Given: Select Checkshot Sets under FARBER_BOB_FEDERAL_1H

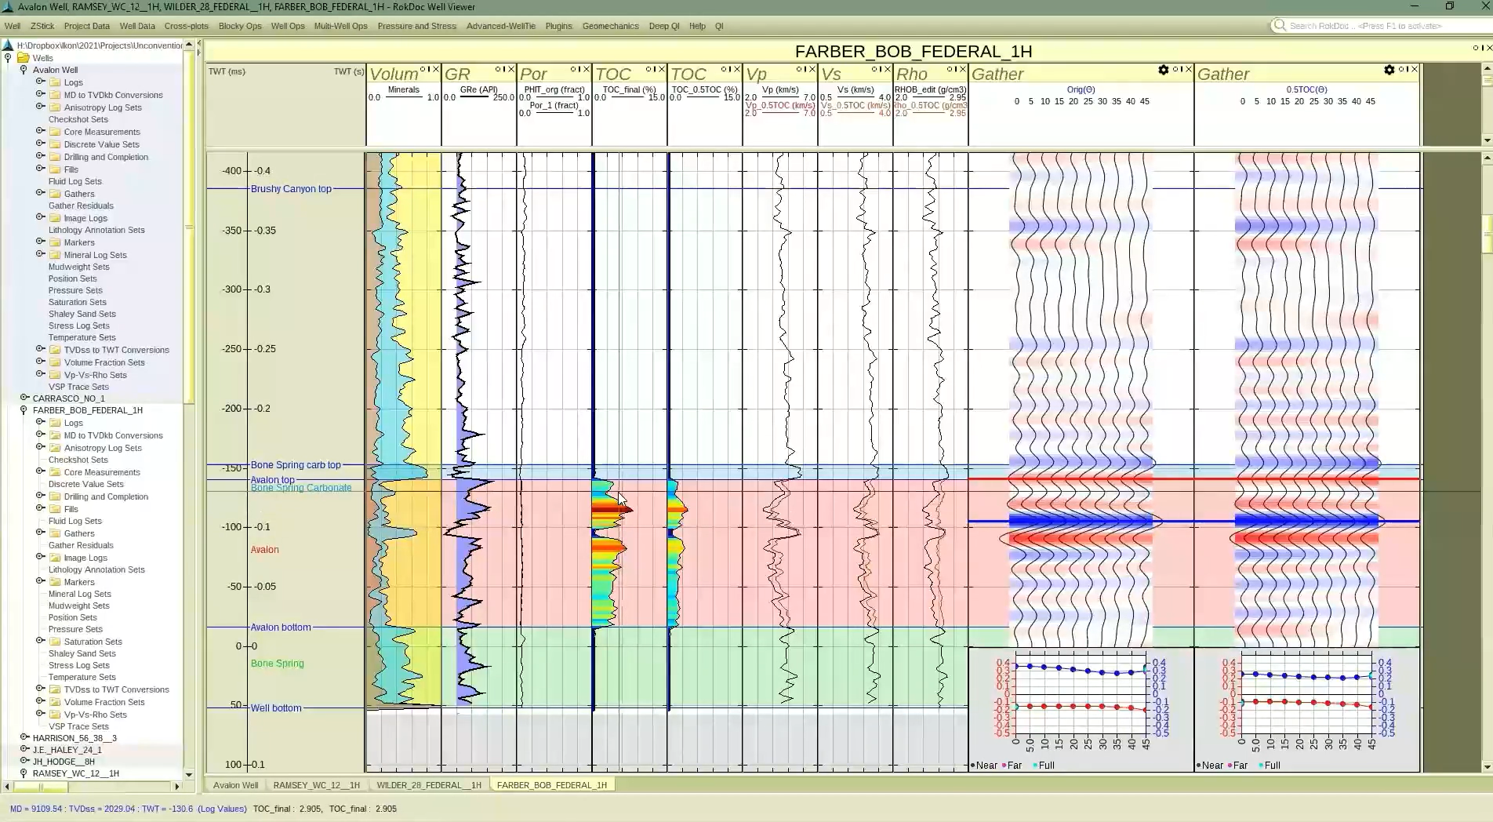Looking at the screenshot, I should [x=78, y=460].
